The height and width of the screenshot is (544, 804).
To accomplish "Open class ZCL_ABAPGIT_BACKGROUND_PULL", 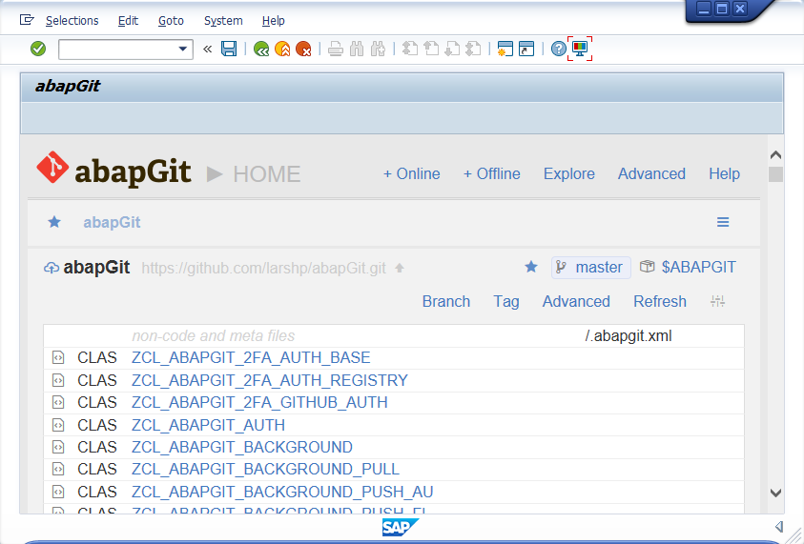I will click(265, 470).
